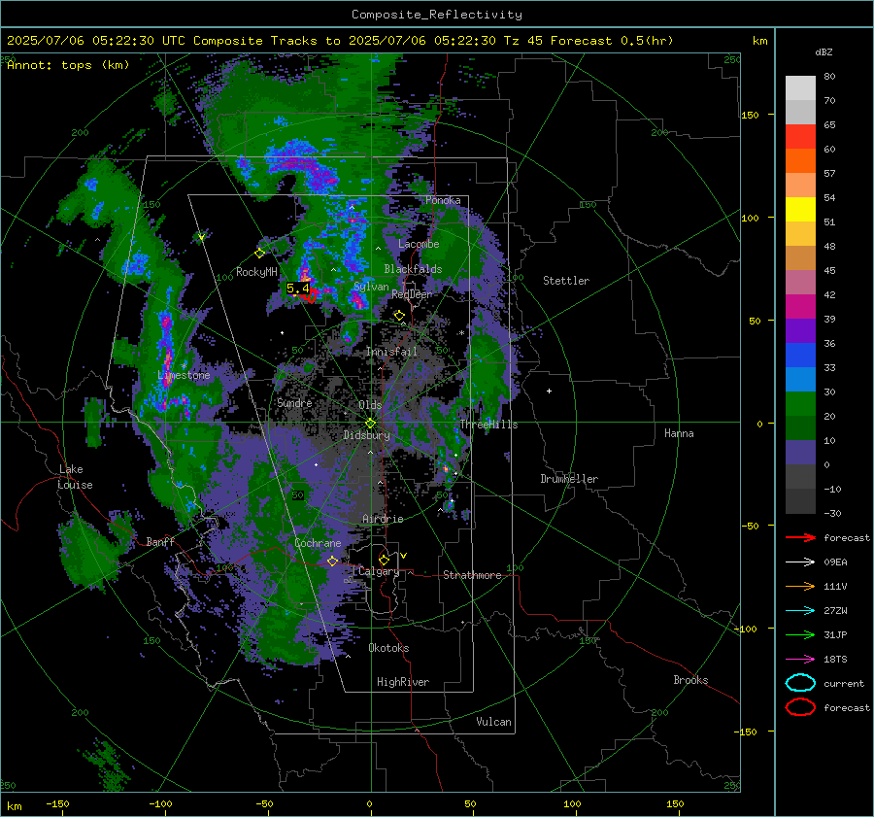Click the Lacombe city label
This screenshot has width=874, height=817.
419,244
